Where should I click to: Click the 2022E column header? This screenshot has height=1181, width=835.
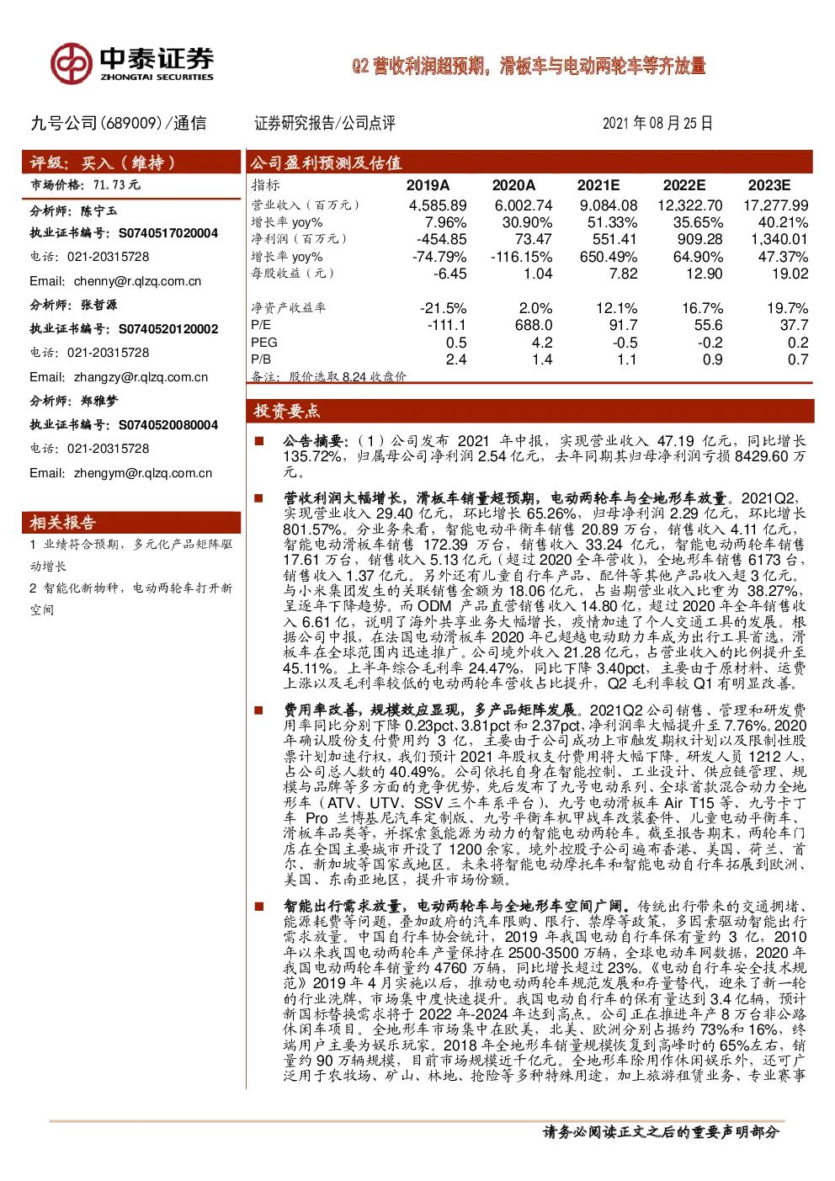tap(684, 185)
